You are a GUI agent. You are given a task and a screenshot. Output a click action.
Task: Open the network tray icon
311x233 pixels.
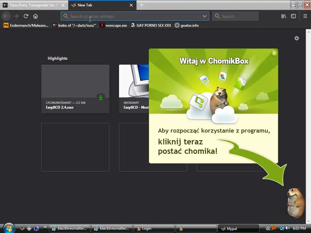[282, 228]
